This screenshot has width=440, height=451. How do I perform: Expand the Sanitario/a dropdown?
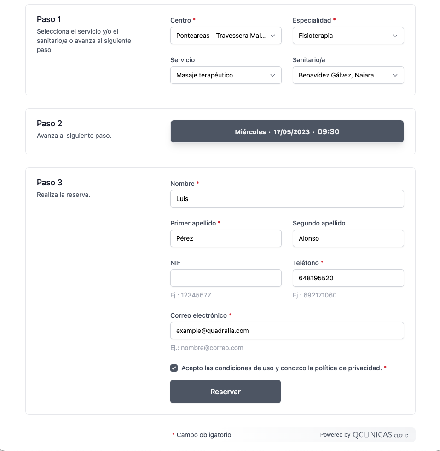coord(343,75)
